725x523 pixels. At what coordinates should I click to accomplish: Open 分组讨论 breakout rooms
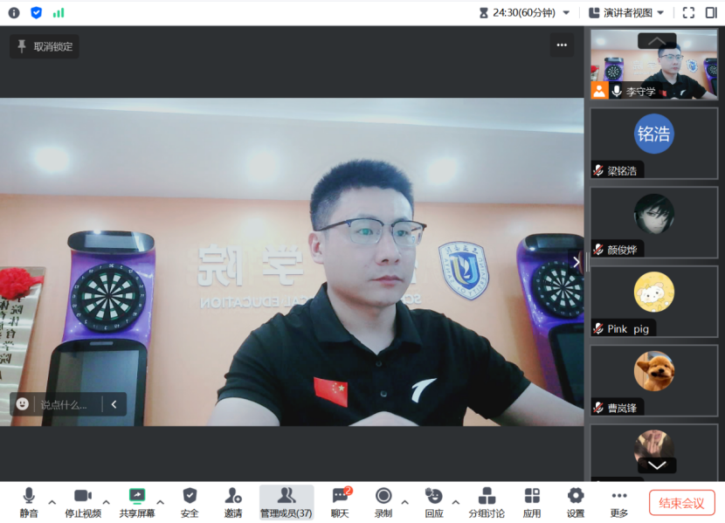[x=487, y=497]
